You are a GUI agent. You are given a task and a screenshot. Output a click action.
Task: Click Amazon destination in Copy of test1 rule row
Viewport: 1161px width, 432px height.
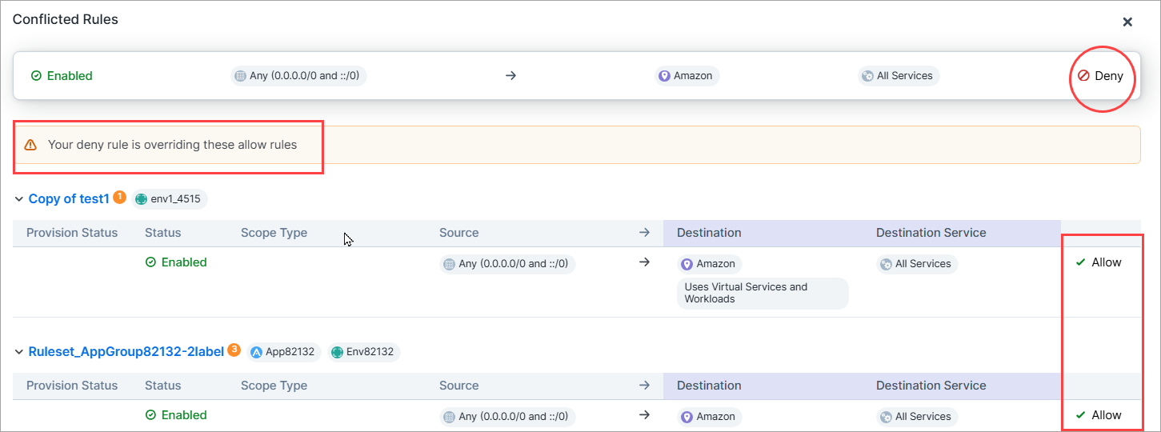710,264
